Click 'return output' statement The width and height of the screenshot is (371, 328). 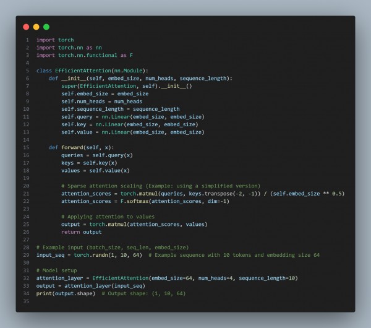coord(82,232)
